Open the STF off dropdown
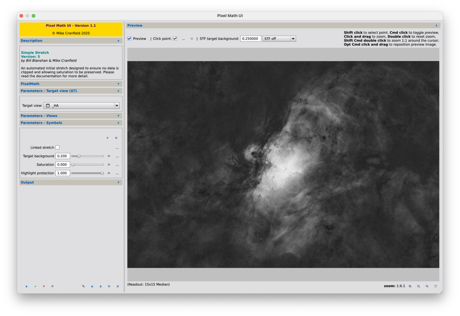Image resolution: width=460 pixels, height=316 pixels. pyautogui.click(x=279, y=38)
